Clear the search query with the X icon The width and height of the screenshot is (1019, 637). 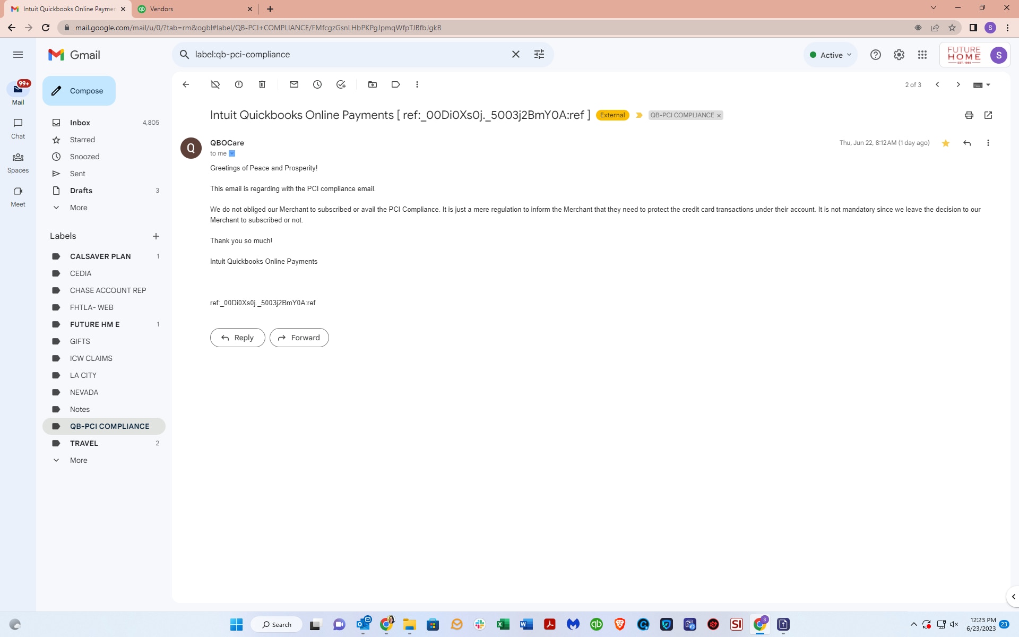pyautogui.click(x=515, y=54)
